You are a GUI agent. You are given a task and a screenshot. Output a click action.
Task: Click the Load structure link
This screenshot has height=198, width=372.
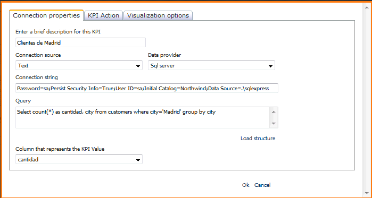[258, 139]
